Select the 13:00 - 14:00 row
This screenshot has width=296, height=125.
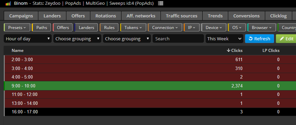click(150, 103)
